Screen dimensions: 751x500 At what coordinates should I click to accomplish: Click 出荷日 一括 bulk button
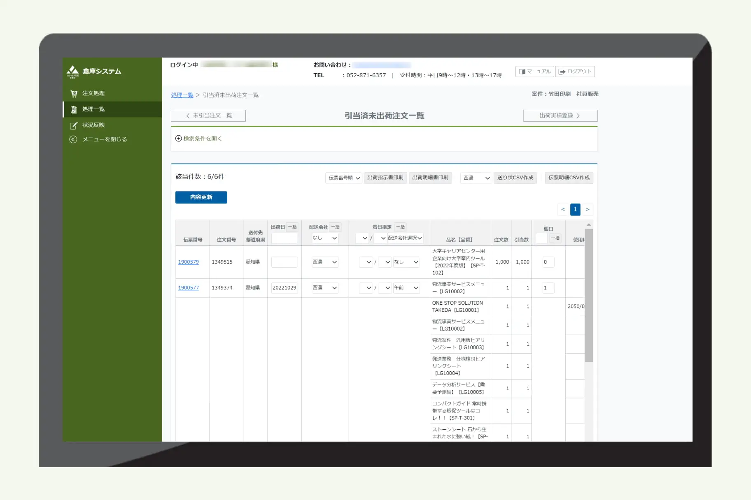click(x=292, y=227)
